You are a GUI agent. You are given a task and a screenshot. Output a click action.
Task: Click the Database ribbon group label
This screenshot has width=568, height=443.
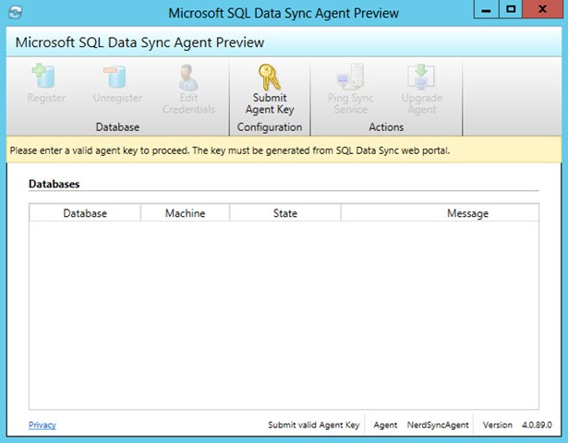click(117, 127)
